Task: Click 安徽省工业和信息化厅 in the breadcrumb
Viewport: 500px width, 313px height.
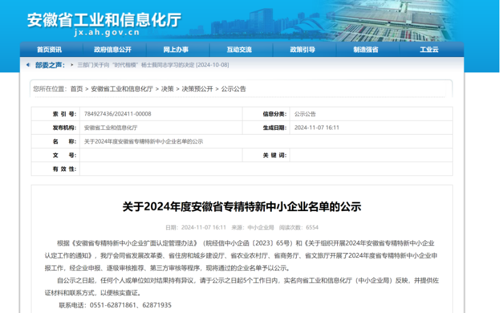Action: pyautogui.click(x=122, y=89)
